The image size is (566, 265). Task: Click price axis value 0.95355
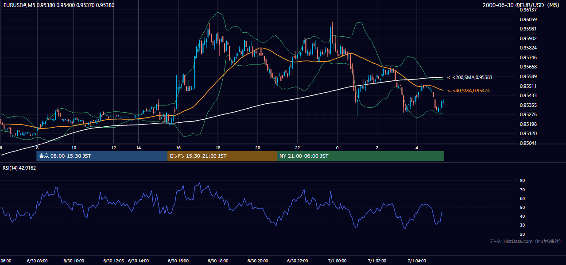[x=528, y=105]
